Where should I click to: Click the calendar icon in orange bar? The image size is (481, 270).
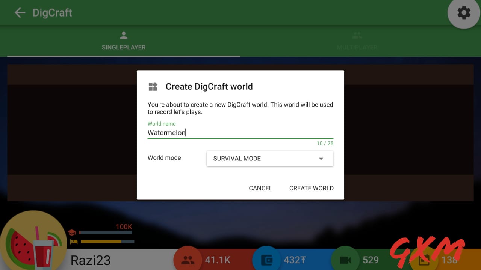point(424,260)
